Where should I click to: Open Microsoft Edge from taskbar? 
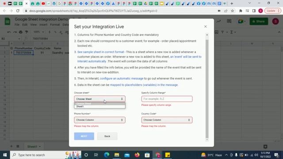107,155
